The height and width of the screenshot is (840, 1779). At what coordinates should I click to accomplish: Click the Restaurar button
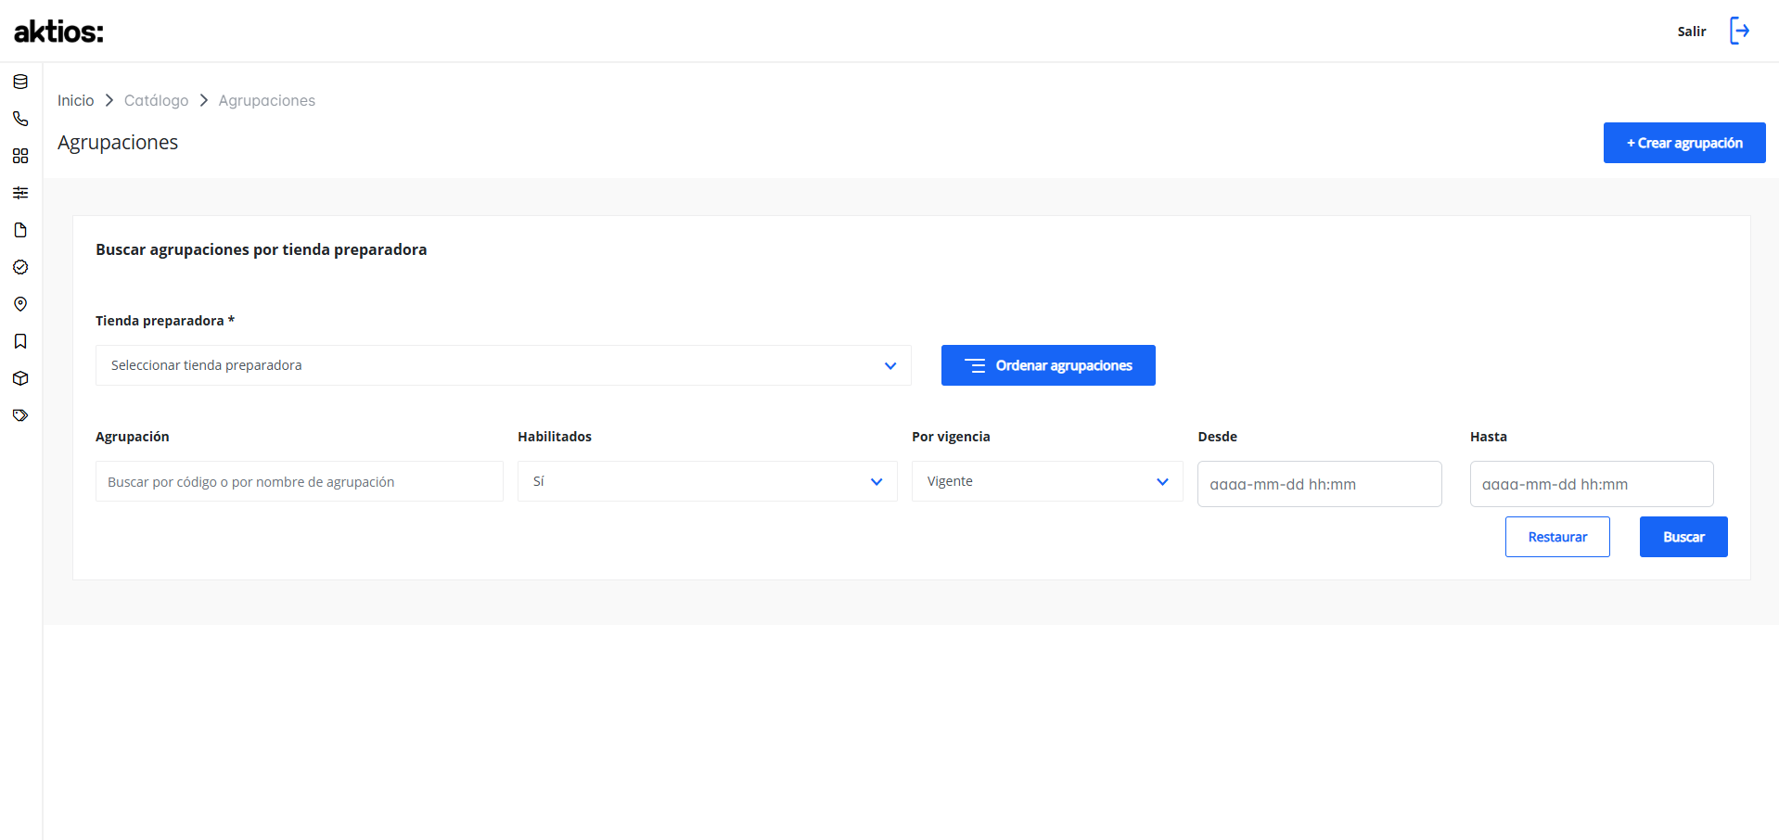click(1557, 537)
